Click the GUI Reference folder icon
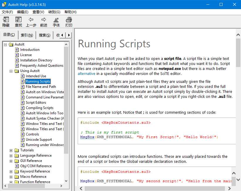The image size is (241, 191). coord(16,161)
